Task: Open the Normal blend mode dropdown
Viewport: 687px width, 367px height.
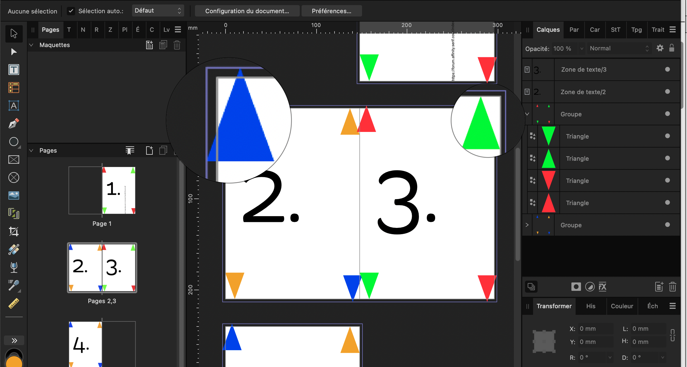Action: click(x=619, y=49)
